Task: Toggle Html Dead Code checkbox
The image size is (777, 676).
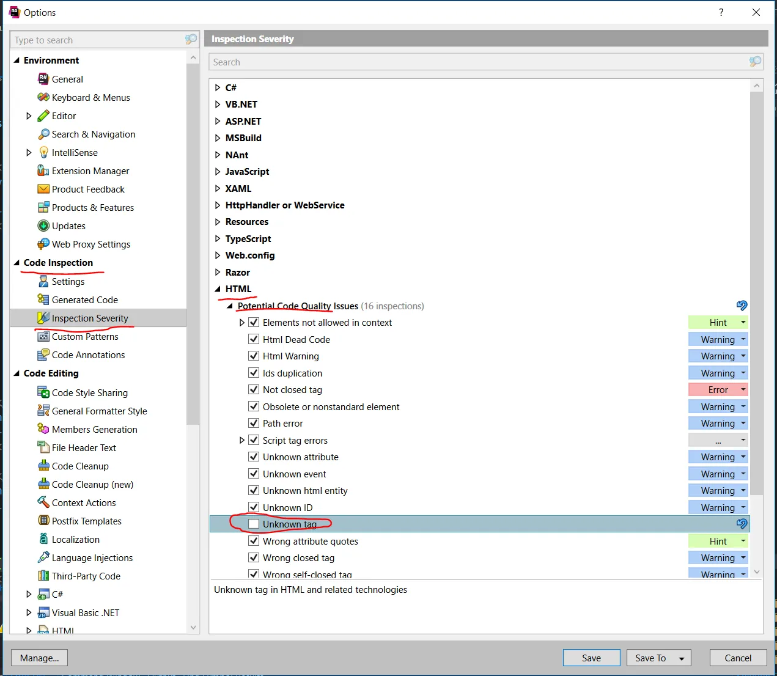Action: tap(254, 339)
